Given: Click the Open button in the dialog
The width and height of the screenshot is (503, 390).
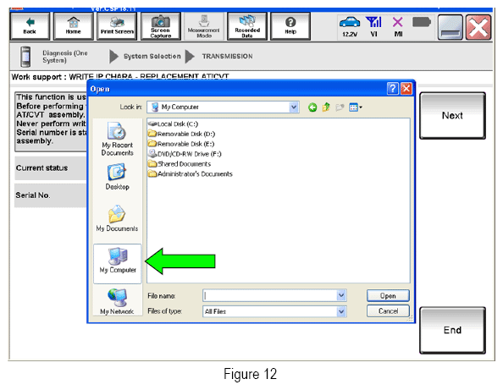Looking at the screenshot, I should pos(388,296).
